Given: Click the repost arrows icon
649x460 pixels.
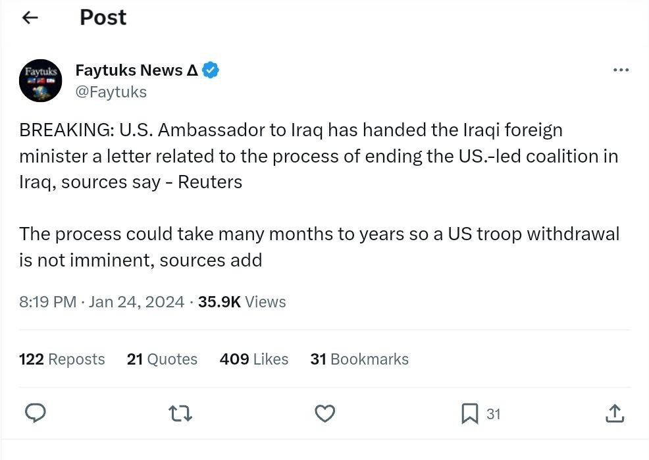Looking at the screenshot, I should pyautogui.click(x=180, y=413).
